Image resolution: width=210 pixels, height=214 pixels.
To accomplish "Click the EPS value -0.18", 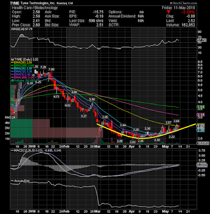I will pos(99,17).
